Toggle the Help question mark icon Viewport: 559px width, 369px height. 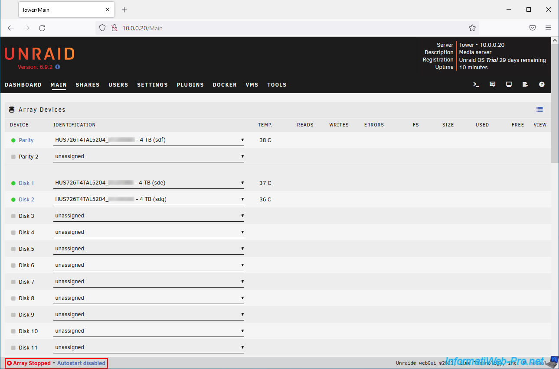click(542, 84)
